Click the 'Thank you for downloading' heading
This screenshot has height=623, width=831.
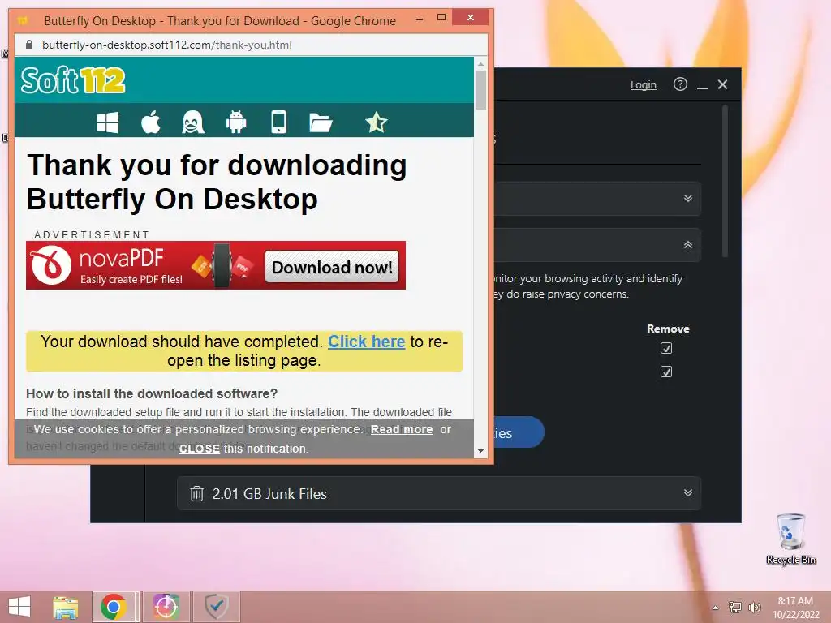(217, 182)
